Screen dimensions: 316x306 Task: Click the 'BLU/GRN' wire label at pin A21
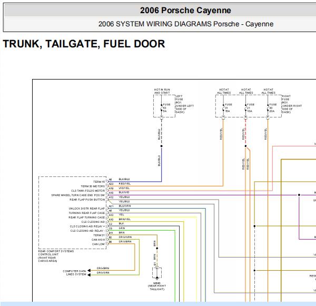pos(125,206)
